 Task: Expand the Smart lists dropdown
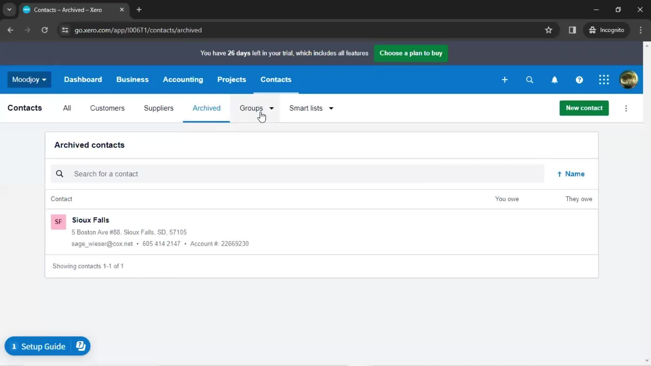311,108
